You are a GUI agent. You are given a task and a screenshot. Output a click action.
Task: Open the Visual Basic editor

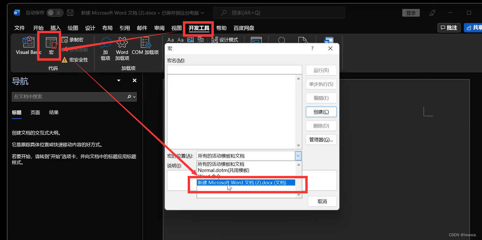(x=28, y=46)
